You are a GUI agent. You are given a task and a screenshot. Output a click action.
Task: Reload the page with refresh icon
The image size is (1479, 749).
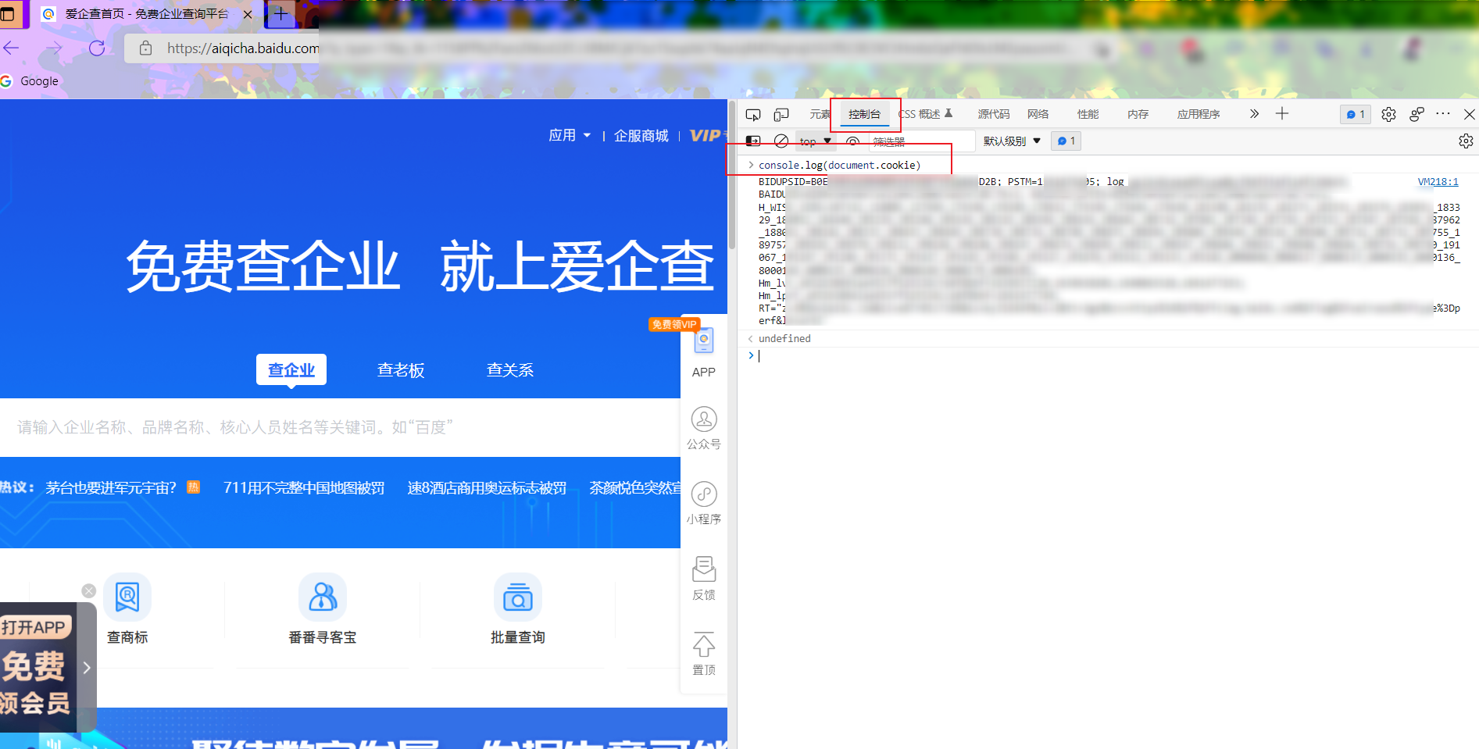tap(97, 48)
